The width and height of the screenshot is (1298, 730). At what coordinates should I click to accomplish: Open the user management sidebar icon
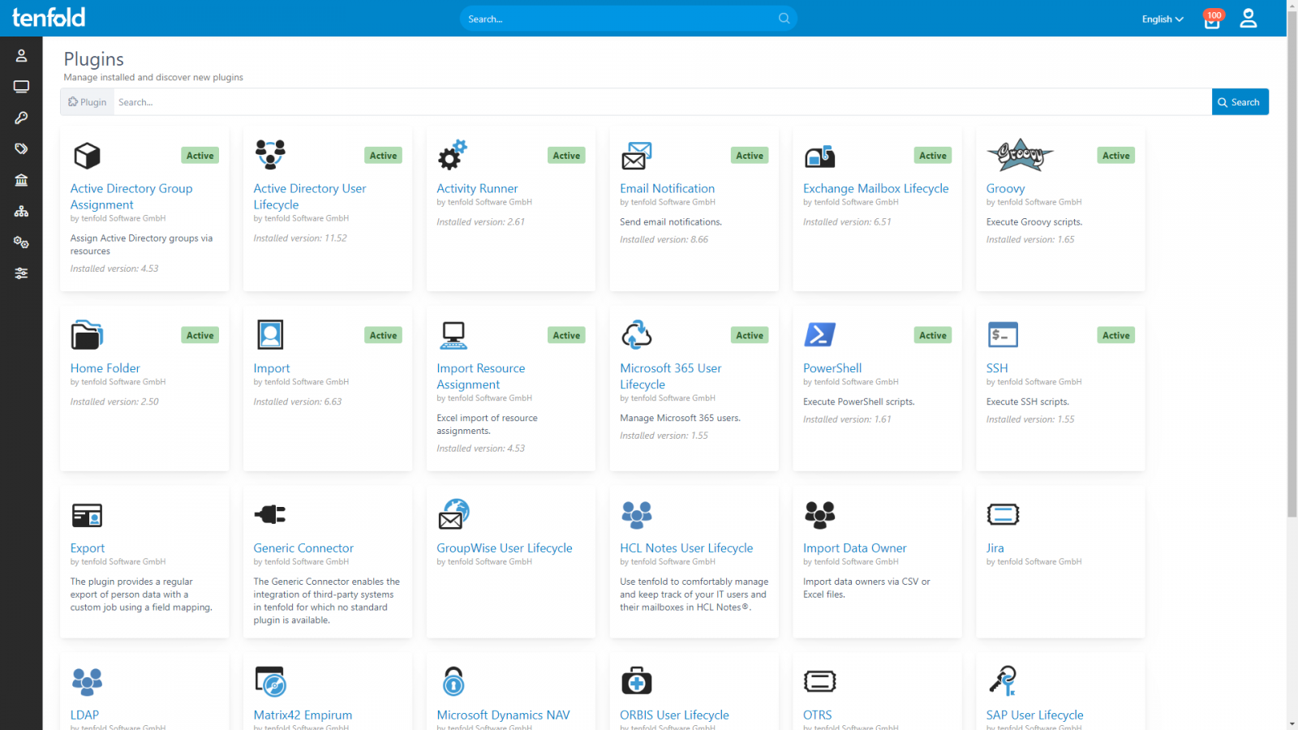(21, 55)
